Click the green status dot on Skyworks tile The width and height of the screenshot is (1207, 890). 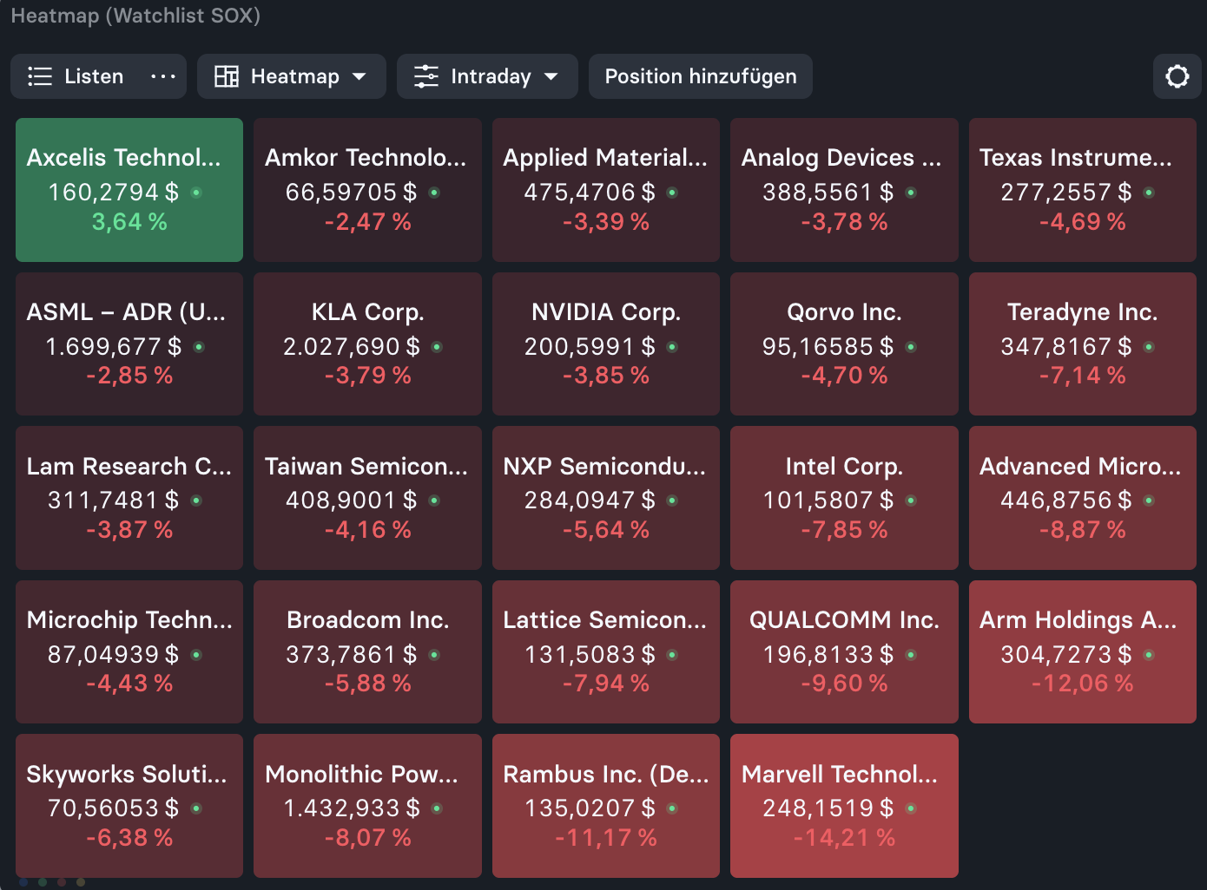[x=196, y=808]
